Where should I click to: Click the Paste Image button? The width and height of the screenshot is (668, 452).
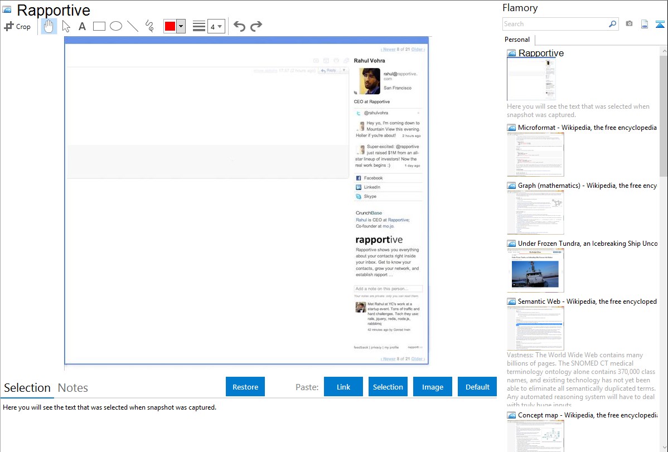[x=432, y=387]
